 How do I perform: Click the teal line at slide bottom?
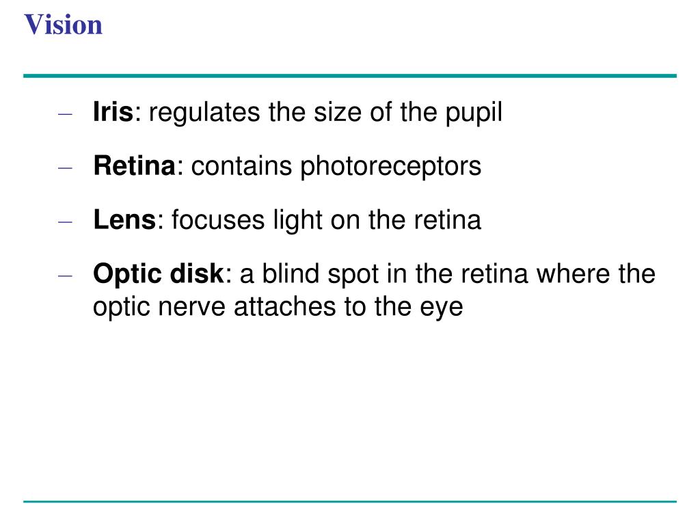(350, 502)
